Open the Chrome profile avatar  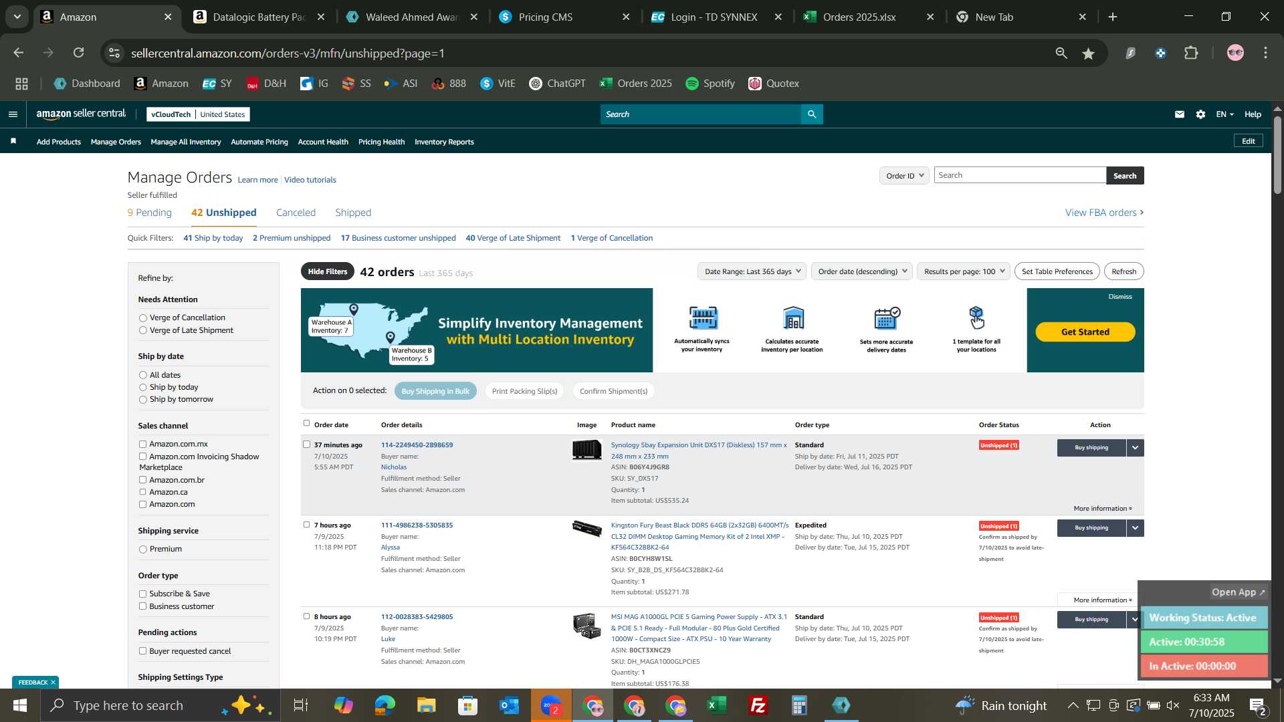point(1235,53)
